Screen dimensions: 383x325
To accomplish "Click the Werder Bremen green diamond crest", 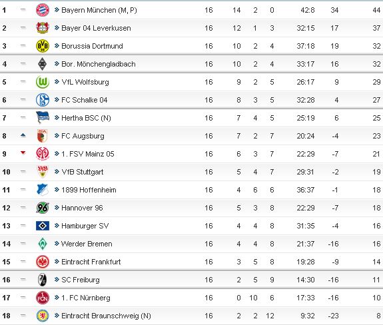I will coord(43,244).
